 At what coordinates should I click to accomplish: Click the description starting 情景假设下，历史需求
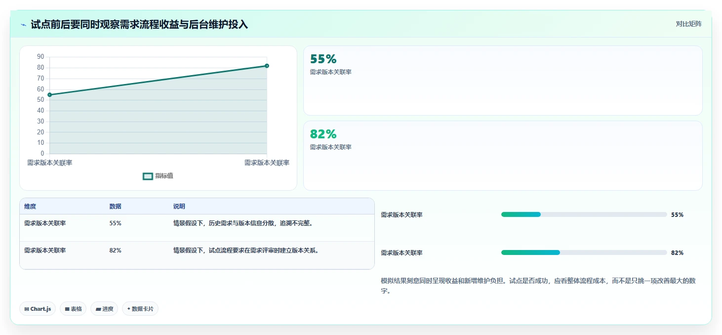pos(243,223)
